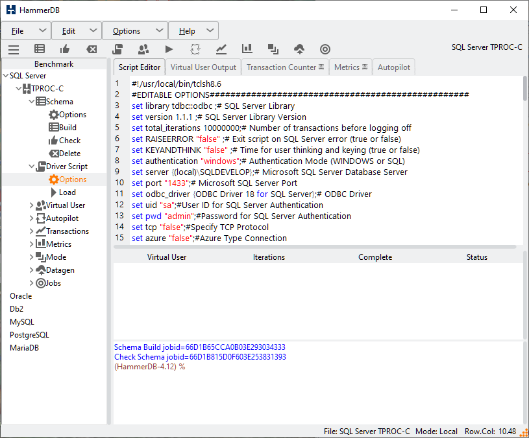Click the Datagen cloud upload toolbar icon
The image size is (529, 438).
click(x=299, y=49)
